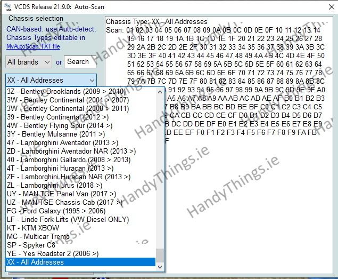This screenshot has width=338, height=279.
Task: Select SP - Spyker C8 chassis
Action: [x=80, y=245]
